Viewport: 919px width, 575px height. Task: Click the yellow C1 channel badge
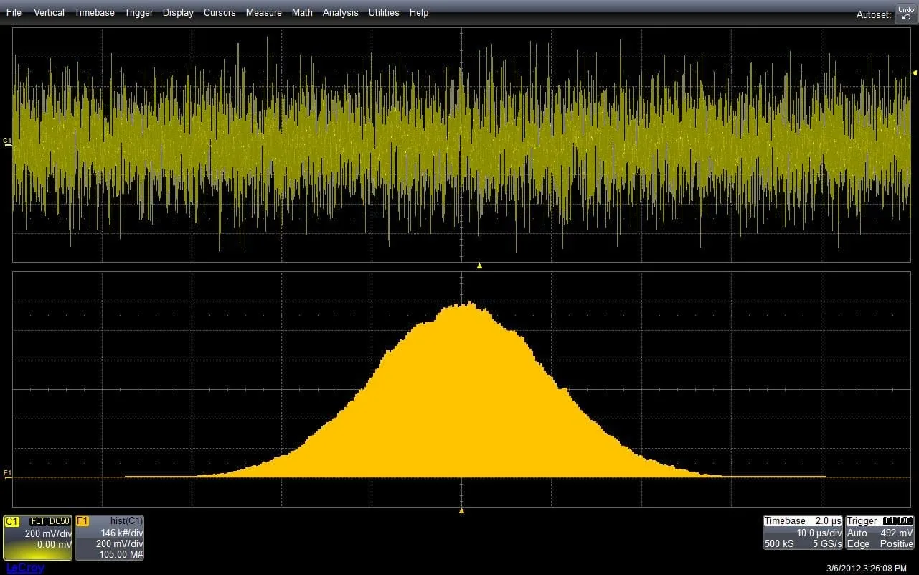click(x=11, y=521)
